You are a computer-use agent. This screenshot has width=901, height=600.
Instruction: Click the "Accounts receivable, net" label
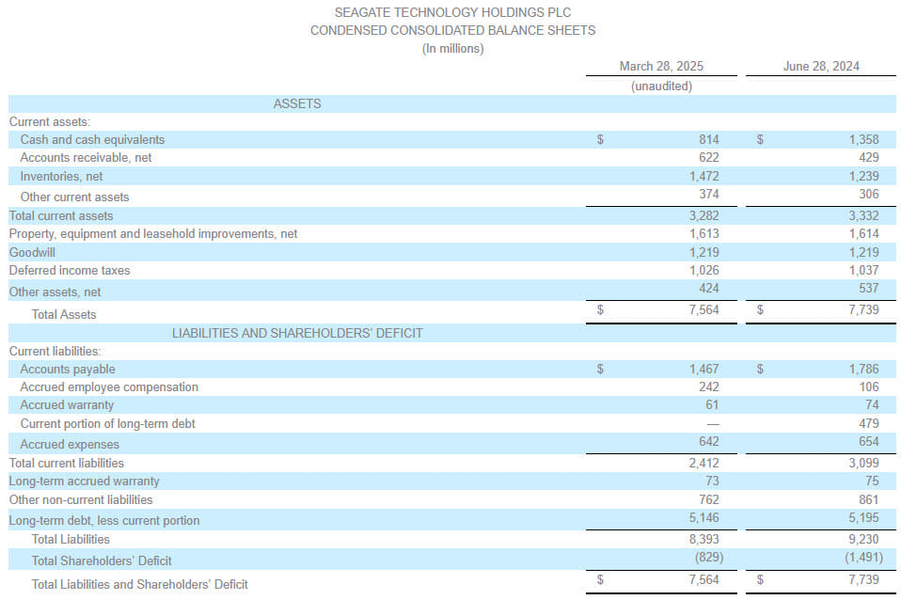click(x=86, y=157)
